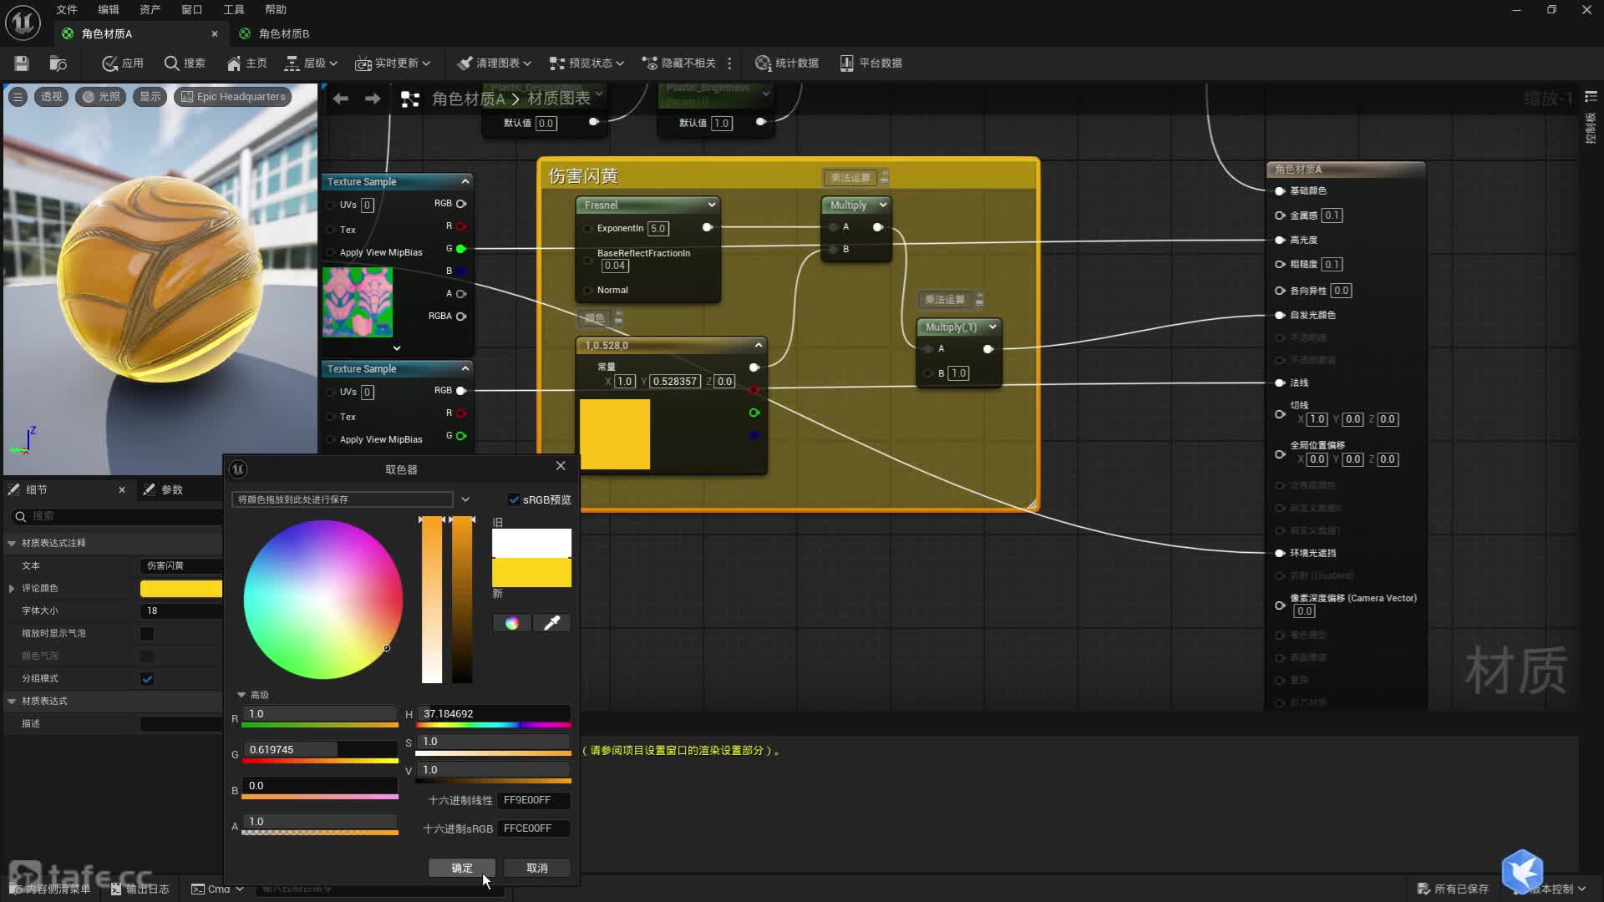The height and width of the screenshot is (902, 1604).
Task: Switch color wheel mode button
Action: 511,623
